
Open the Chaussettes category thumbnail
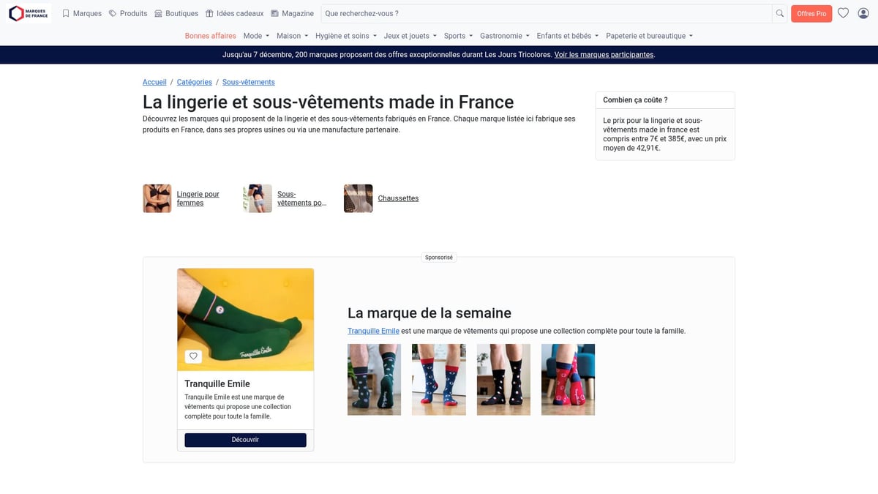click(358, 198)
